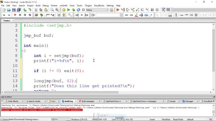Click the Rebuild icon
This screenshot has width=216, height=121.
tap(78, 10)
